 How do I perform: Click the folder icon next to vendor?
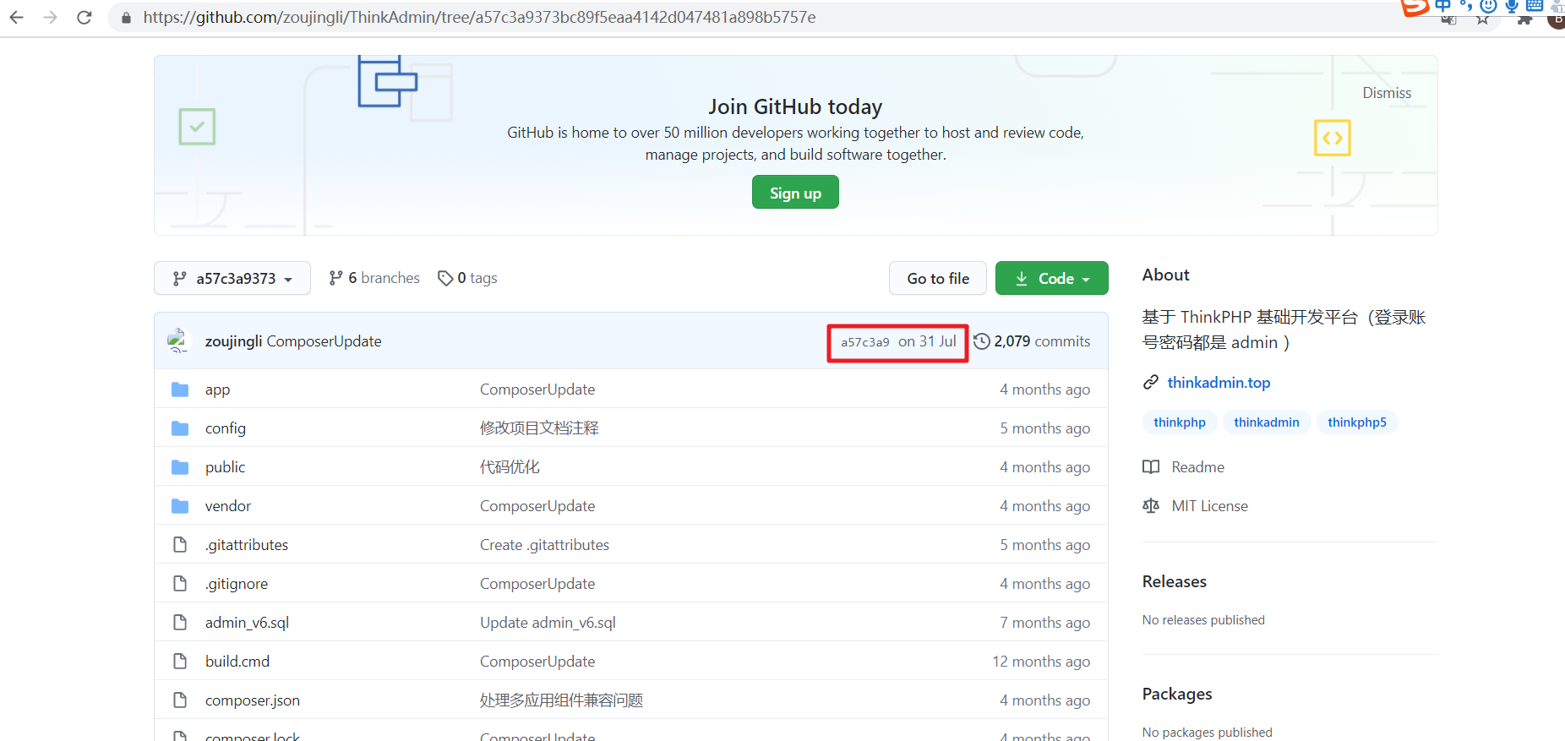pos(180,506)
